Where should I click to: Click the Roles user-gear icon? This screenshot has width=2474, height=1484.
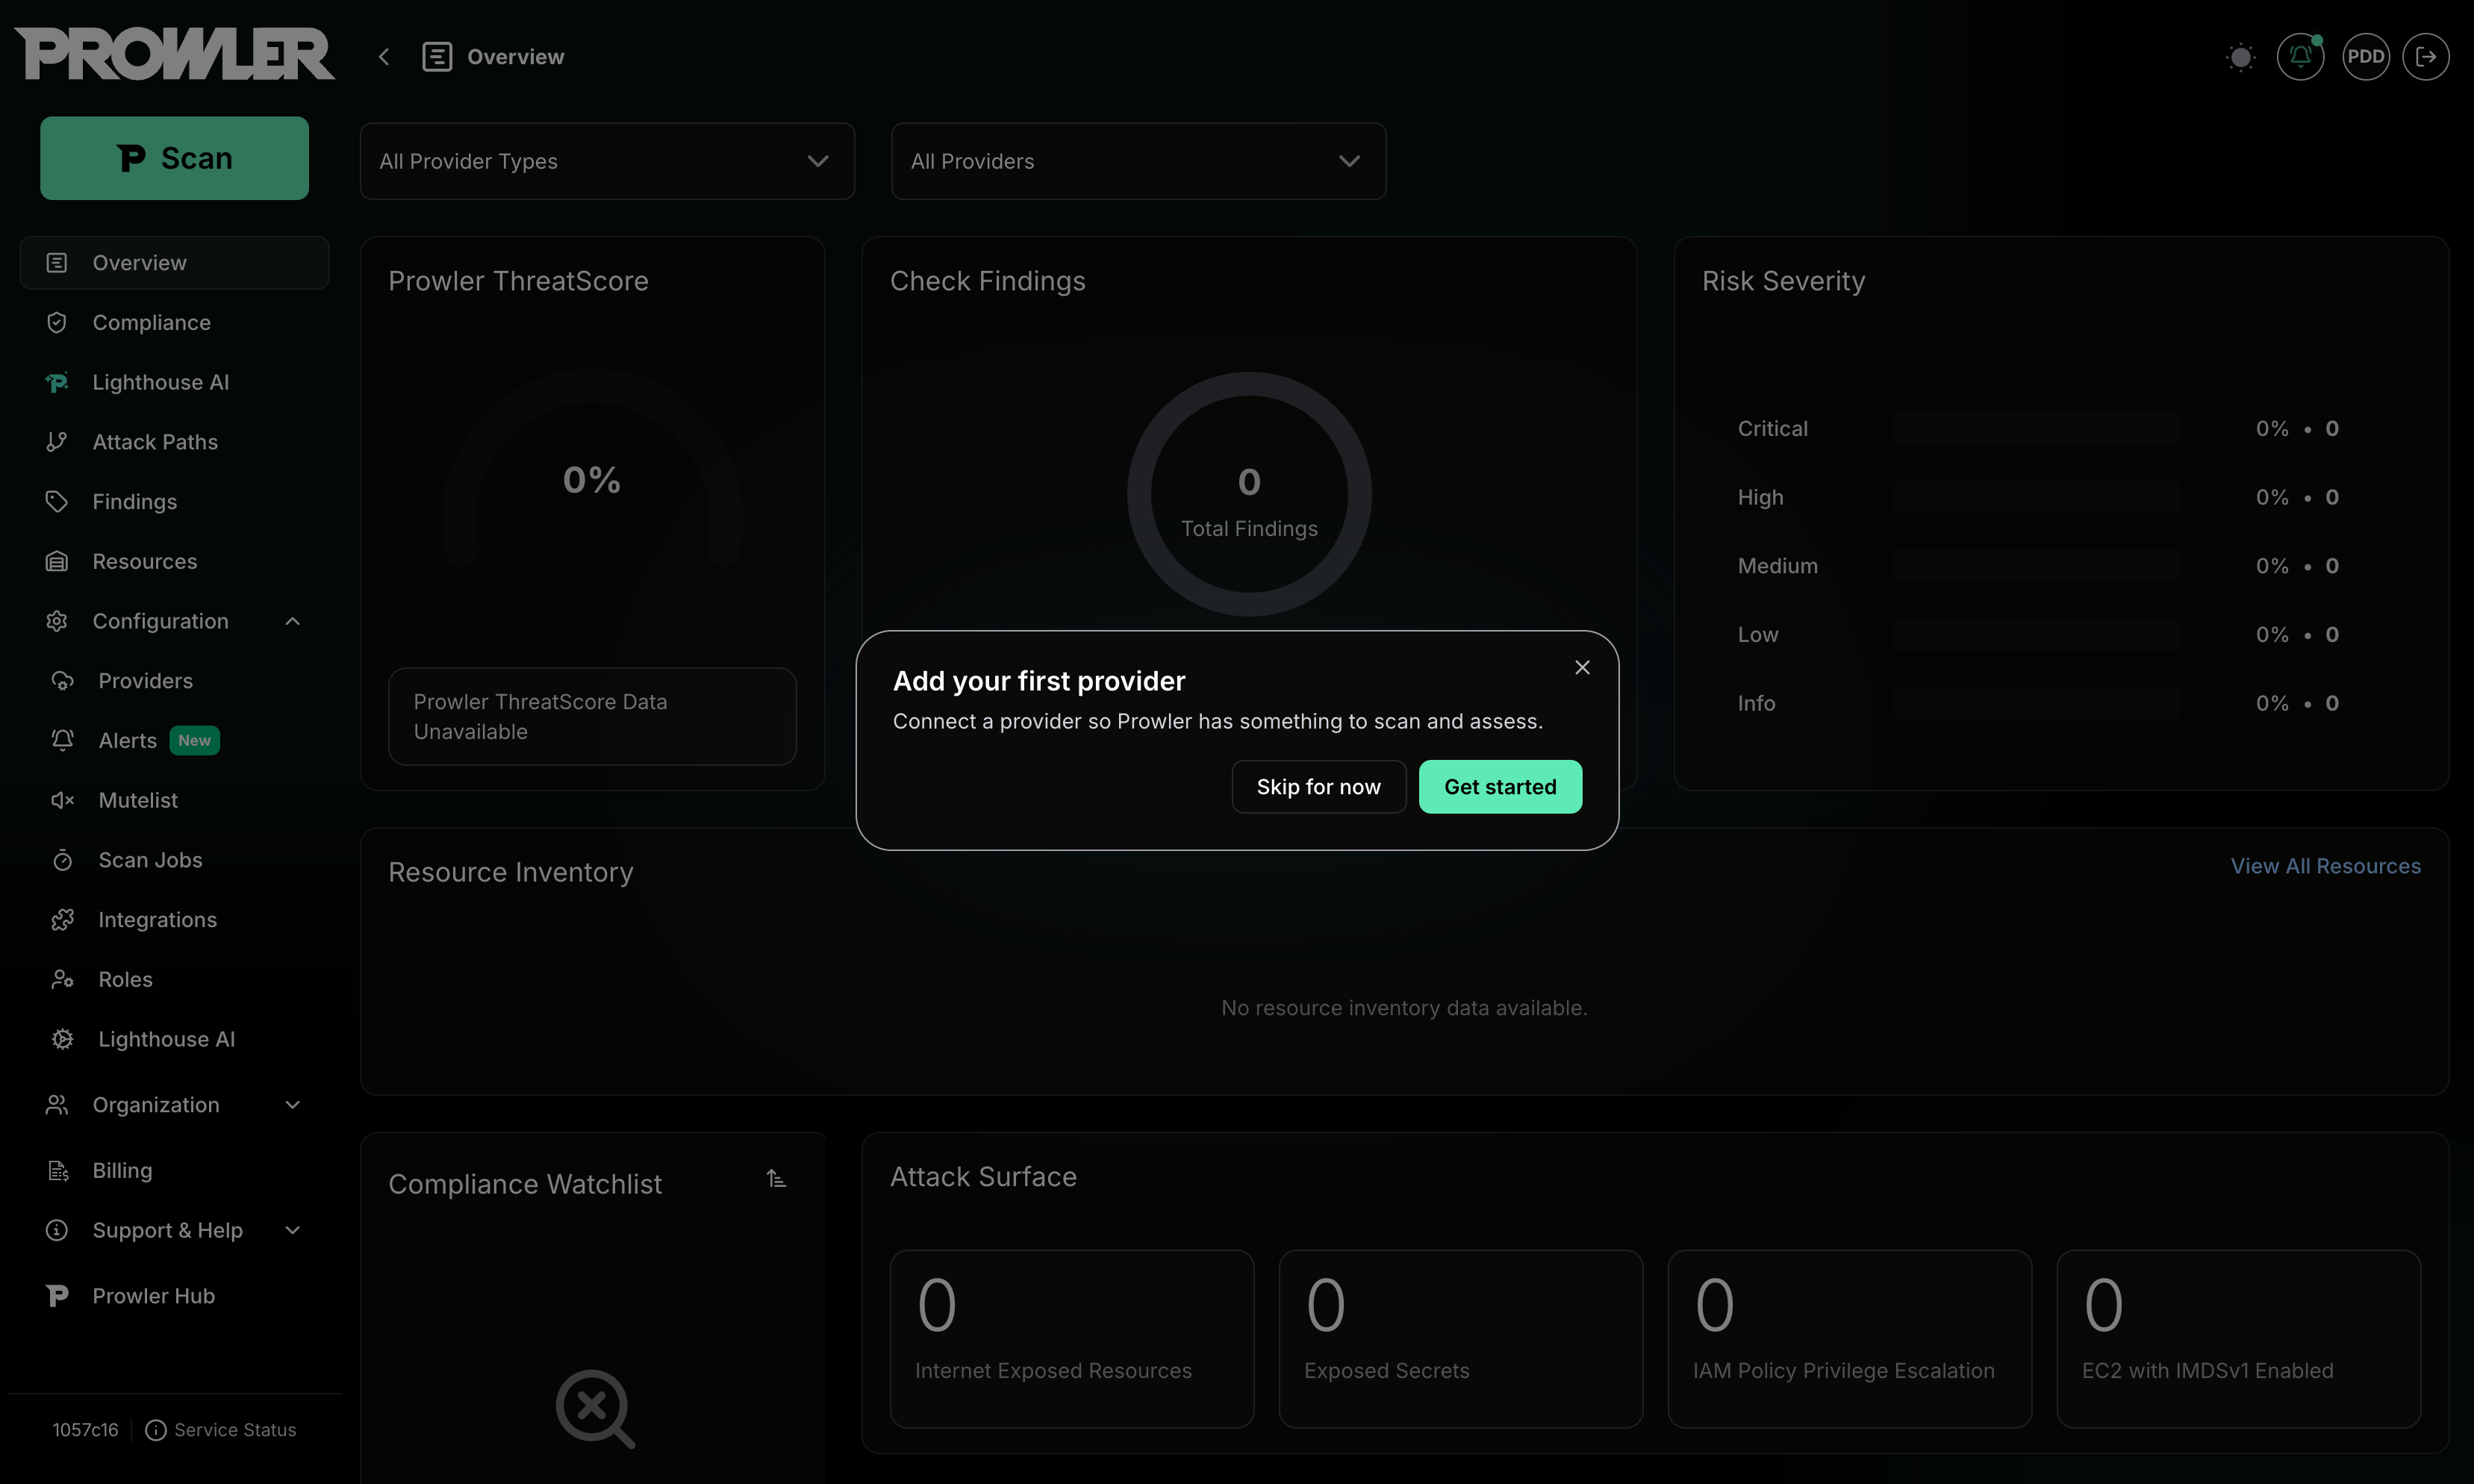(x=62, y=980)
